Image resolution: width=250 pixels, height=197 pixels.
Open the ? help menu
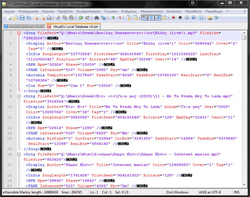227,11
